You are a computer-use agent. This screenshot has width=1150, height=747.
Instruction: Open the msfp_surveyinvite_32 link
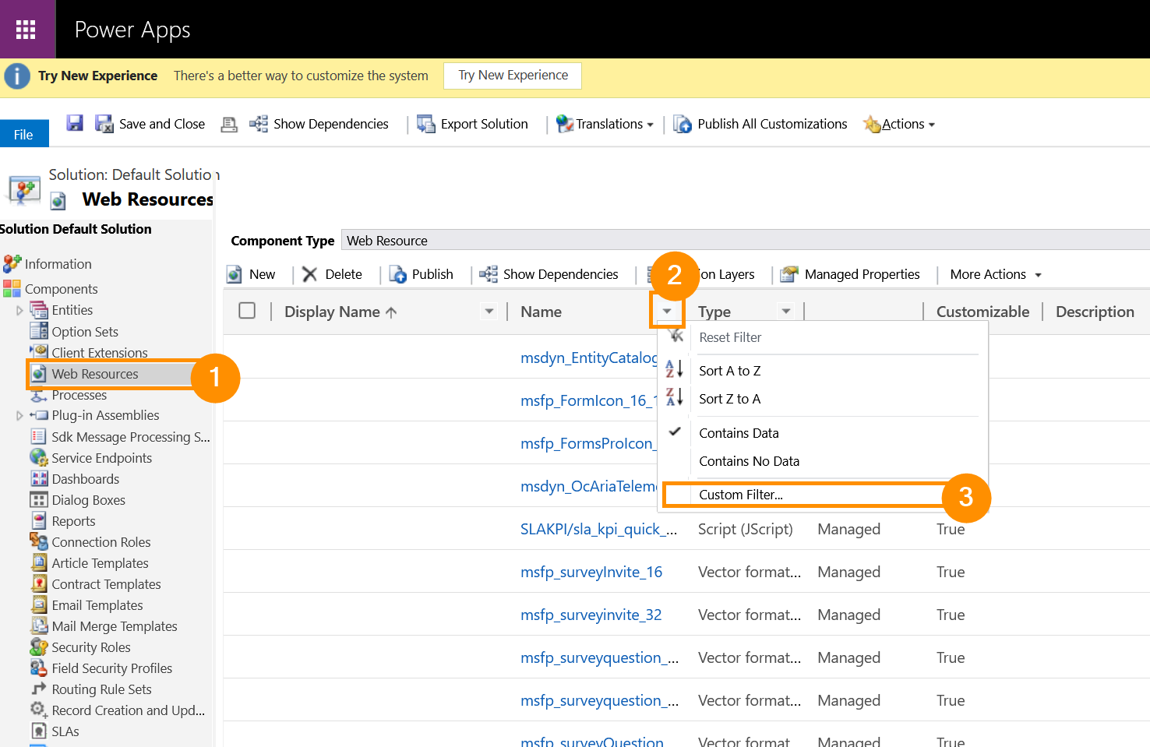[591, 615]
